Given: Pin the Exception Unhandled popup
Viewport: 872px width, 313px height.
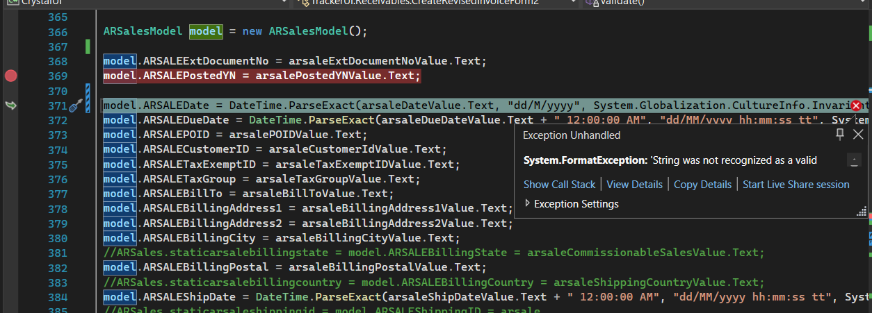Looking at the screenshot, I should click(840, 134).
